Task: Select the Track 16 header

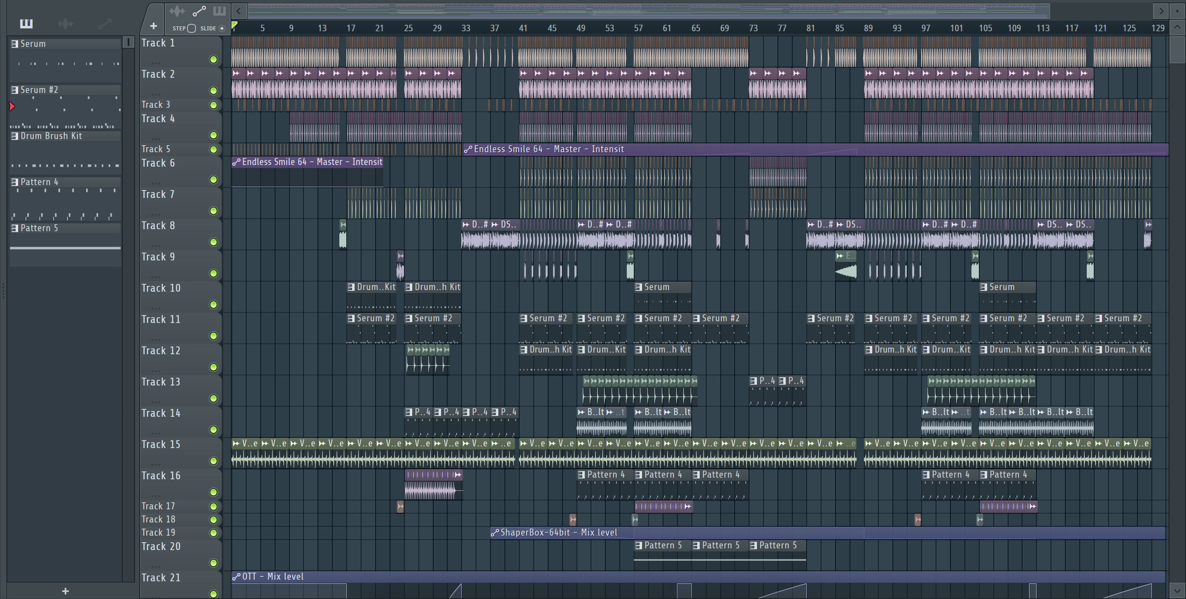Action: click(180, 484)
